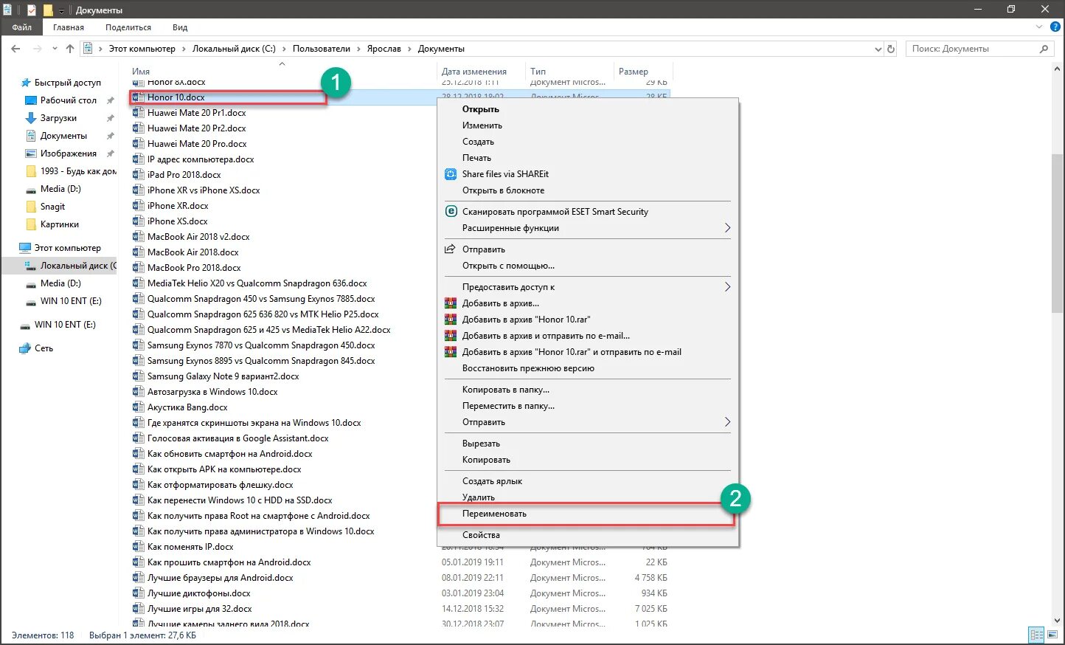This screenshot has width=1065, height=645.
Task: Open the quick access toolbar customize dropdown
Action: pyautogui.click(x=62, y=11)
